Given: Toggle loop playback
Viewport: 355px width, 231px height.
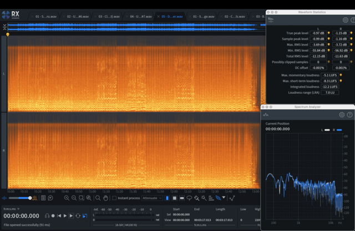Looking at the screenshot, I should click(x=78, y=216).
